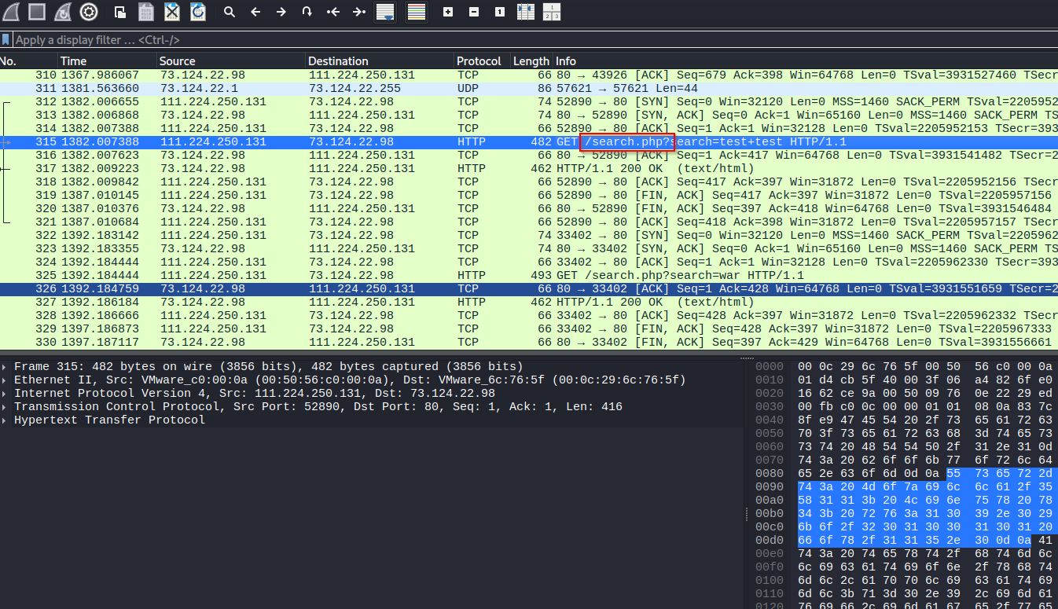Open capture options gear icon
The width and height of the screenshot is (1058, 609).
89,12
